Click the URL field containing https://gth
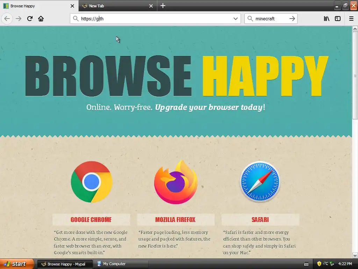 (x=155, y=19)
